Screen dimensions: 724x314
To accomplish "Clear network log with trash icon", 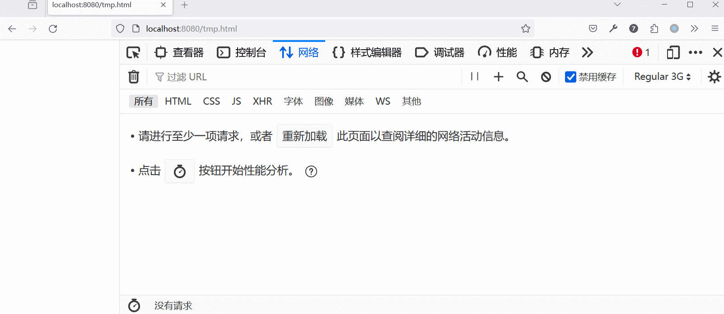I will click(134, 77).
